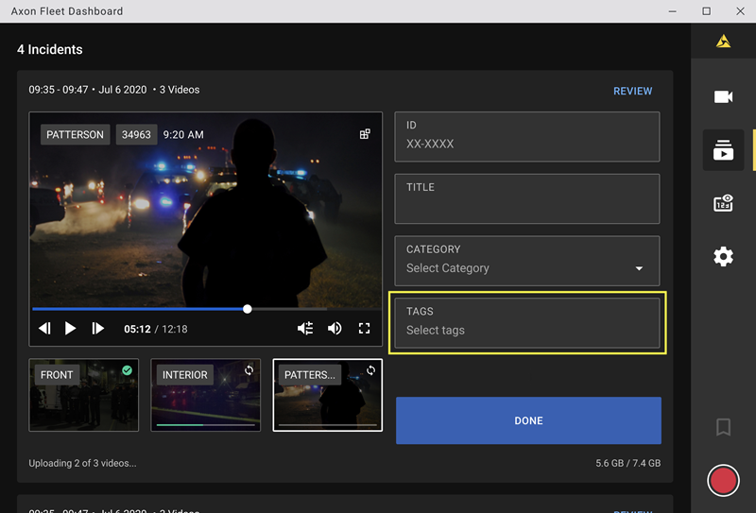
Task: Open the license plate reader icon
Action: pyautogui.click(x=723, y=203)
